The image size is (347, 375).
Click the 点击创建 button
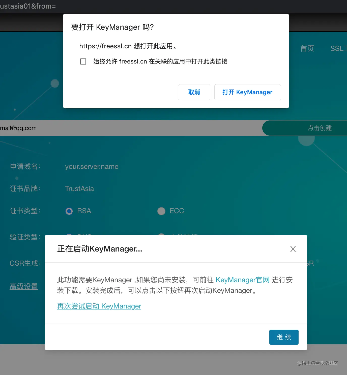305,128
